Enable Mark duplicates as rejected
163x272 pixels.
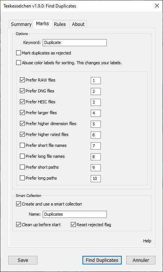coord(18,53)
